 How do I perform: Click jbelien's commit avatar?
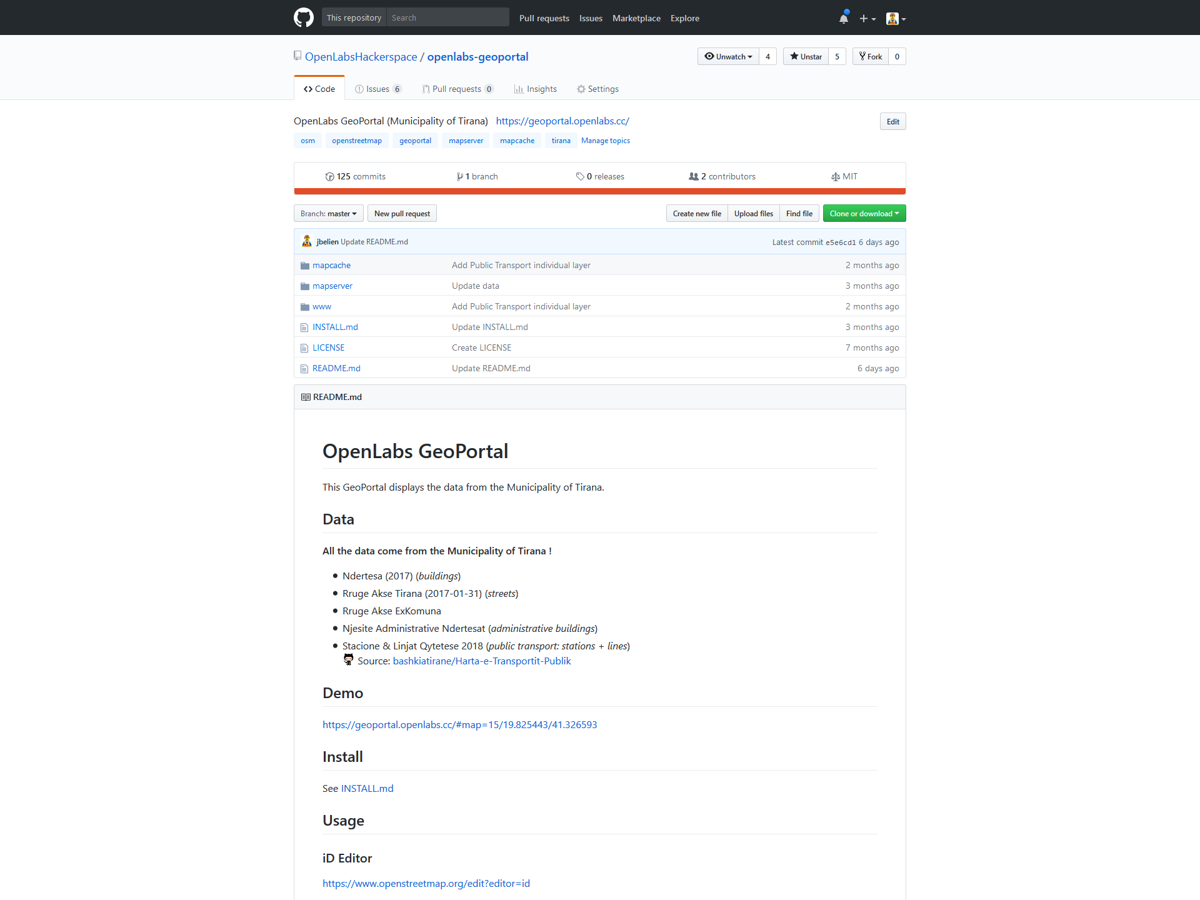(x=307, y=242)
